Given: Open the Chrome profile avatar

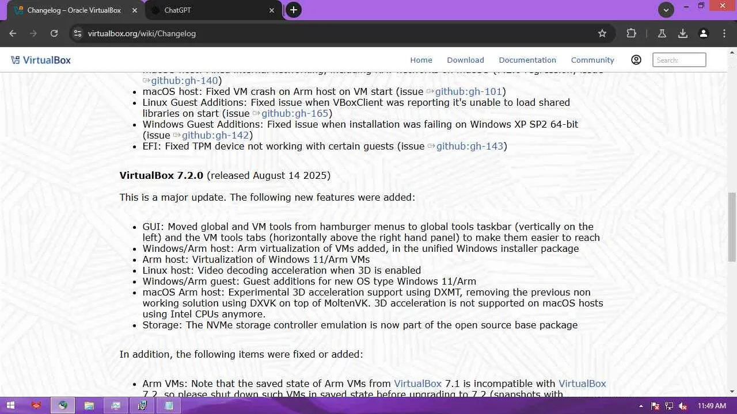Looking at the screenshot, I should 704,33.
